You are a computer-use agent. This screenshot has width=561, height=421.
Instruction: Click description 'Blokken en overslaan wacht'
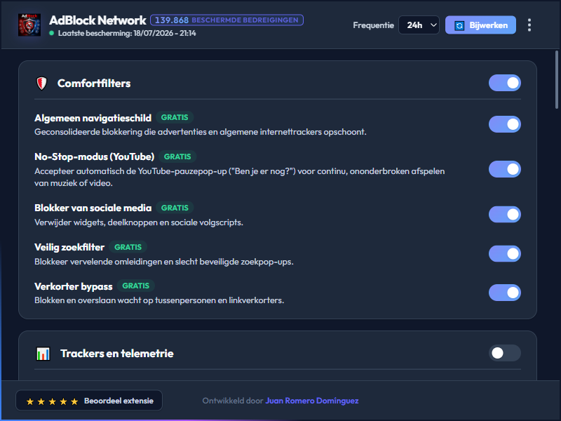(159, 300)
